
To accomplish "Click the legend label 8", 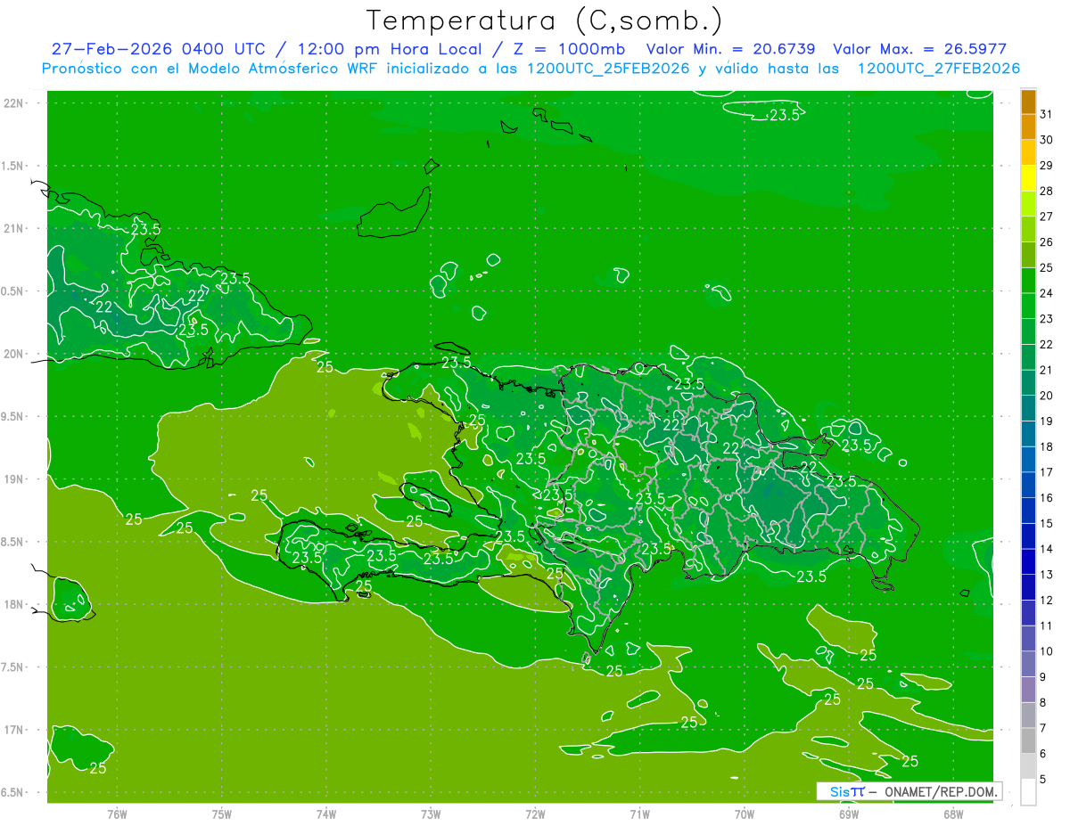I will point(1043,703).
